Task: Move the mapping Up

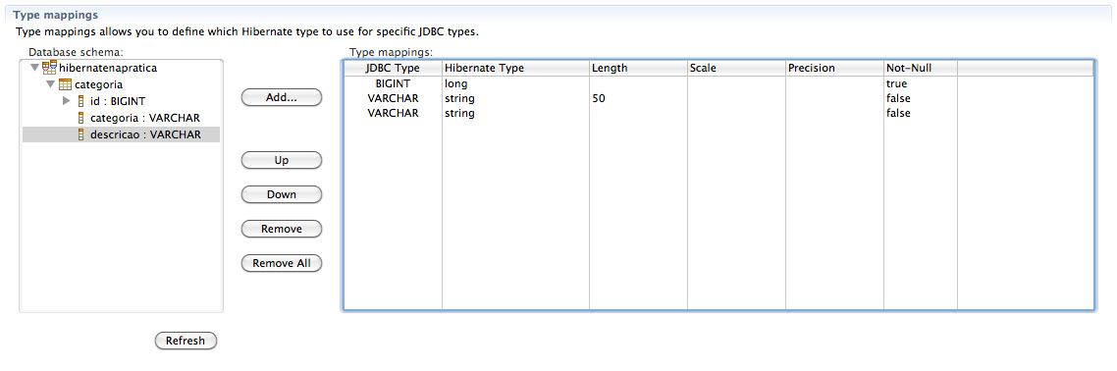Action: 282,160
